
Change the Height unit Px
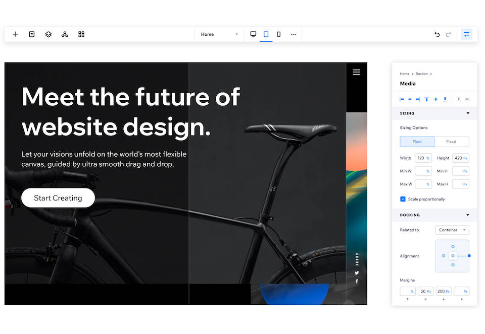pos(465,158)
